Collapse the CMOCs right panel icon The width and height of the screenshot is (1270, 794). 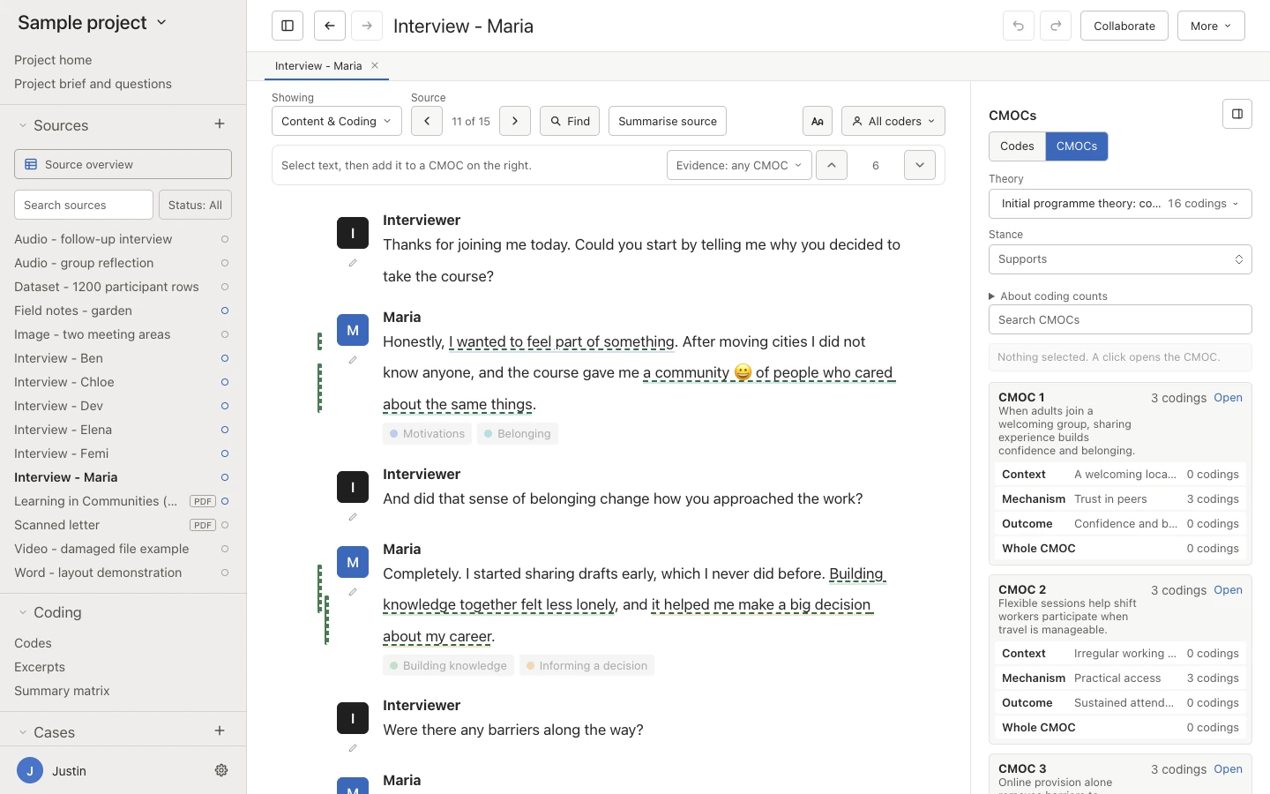pos(1237,114)
